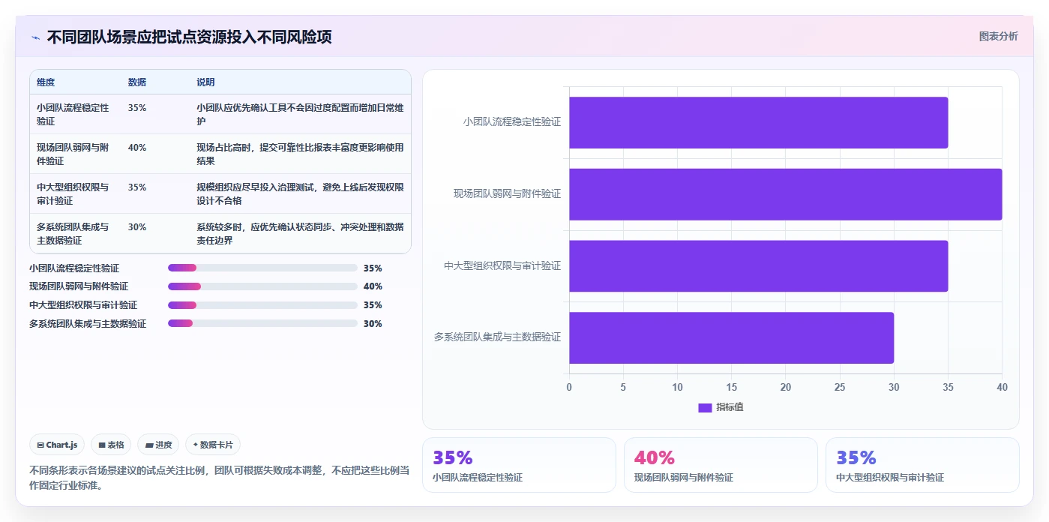Click the 说明 column header
Image resolution: width=1049 pixels, height=522 pixels.
(x=205, y=82)
